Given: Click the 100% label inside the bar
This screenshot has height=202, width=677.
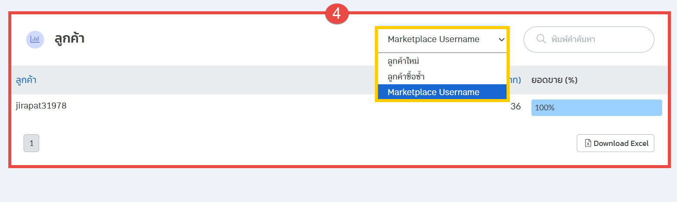Looking at the screenshot, I should (x=544, y=108).
